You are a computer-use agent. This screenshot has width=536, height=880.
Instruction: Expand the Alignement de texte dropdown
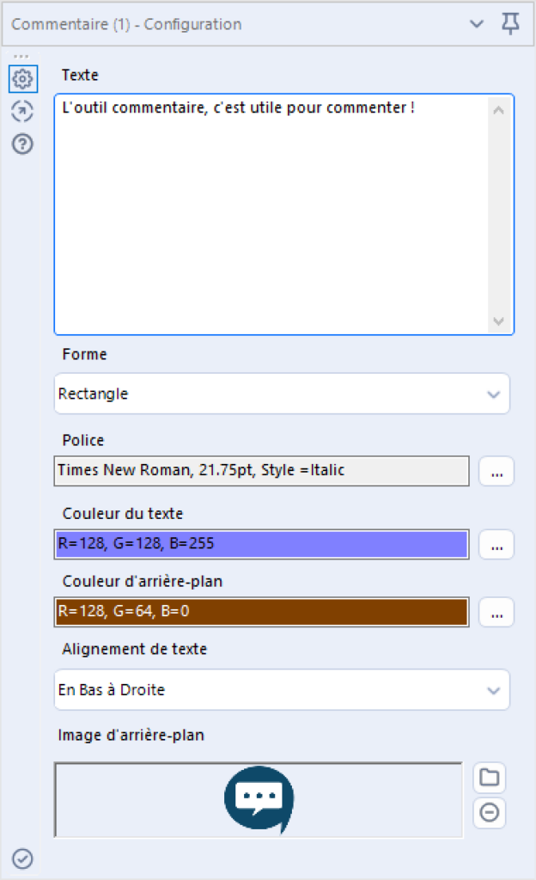click(282, 690)
